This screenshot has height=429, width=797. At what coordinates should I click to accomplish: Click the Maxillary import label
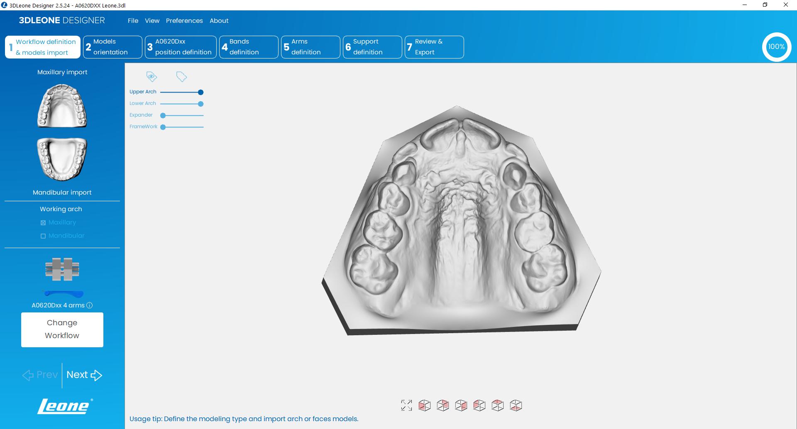[62, 72]
